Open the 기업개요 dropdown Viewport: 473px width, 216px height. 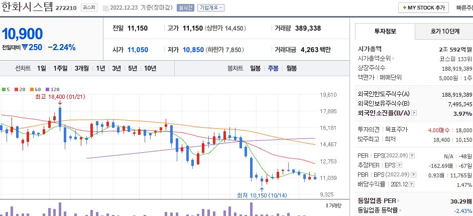click(x=211, y=8)
